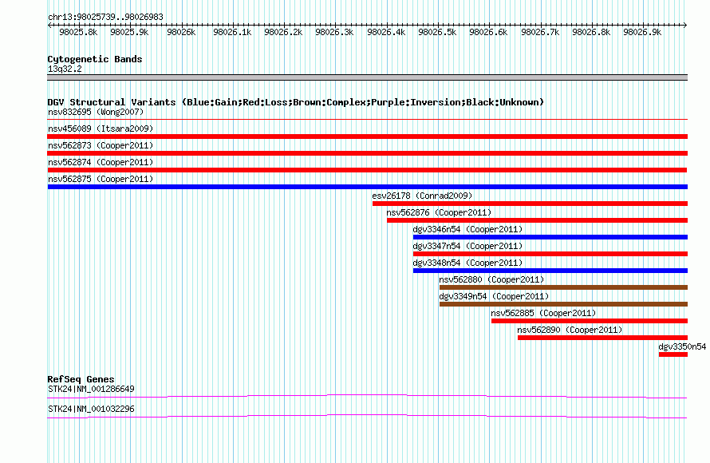Click the 13q32.2 cytogenetic band label
Image resolution: width=710 pixels, height=463 pixels.
65,69
